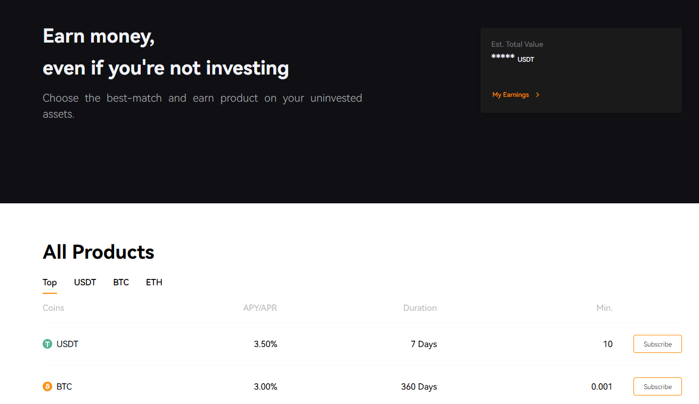Viewport: 699px width, 404px height.
Task: Click the arrow chevron beside My Earnings
Action: (538, 95)
